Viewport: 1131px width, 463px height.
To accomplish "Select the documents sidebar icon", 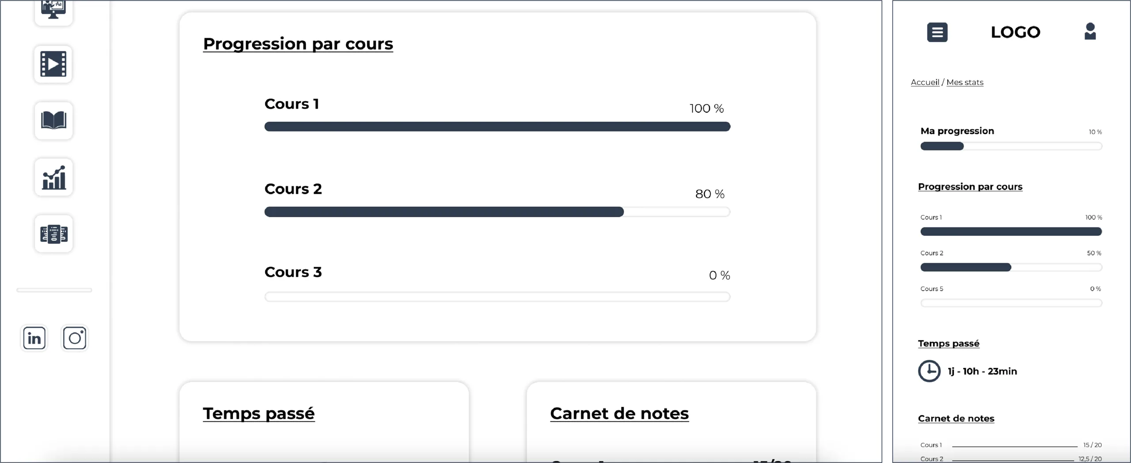I will pos(53,233).
